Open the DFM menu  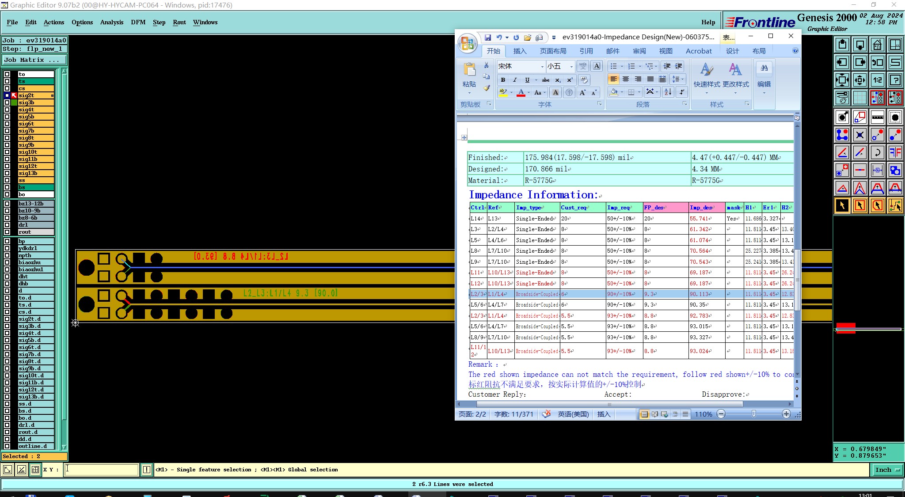[138, 22]
